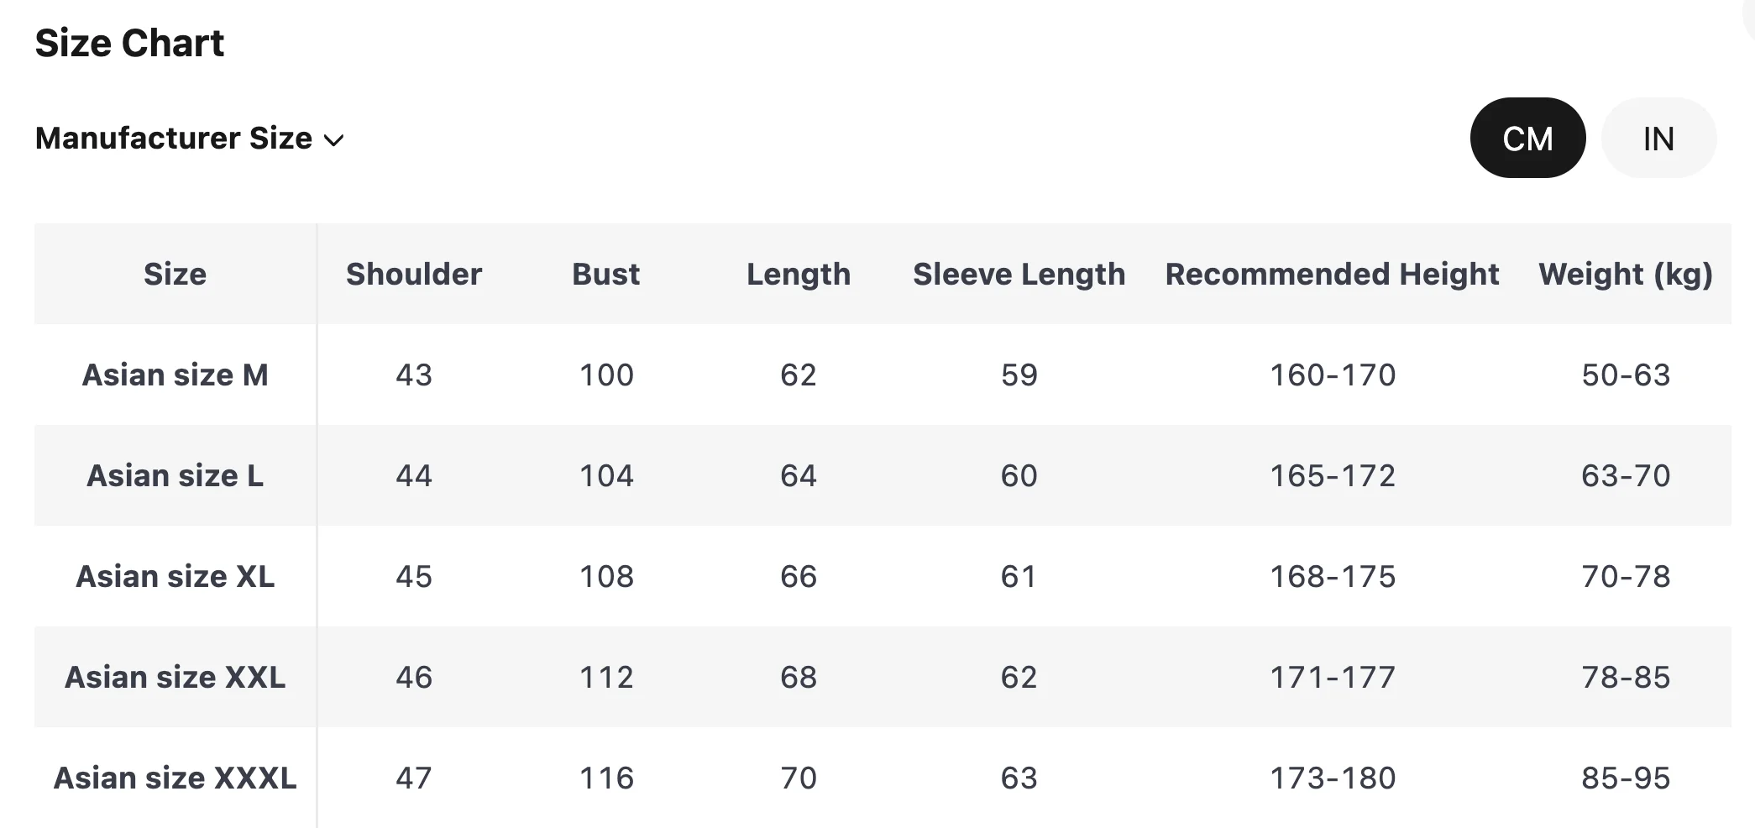Select the Size column header
This screenshot has height=828, width=1755.
tap(175, 275)
